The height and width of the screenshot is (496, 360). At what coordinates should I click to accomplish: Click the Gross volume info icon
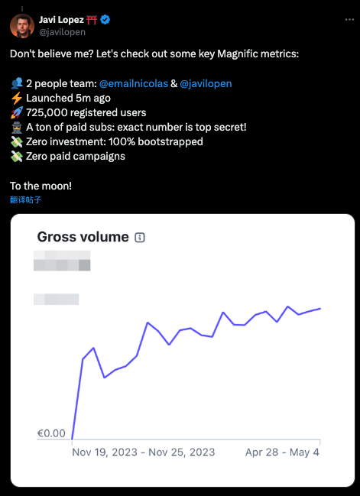coord(140,237)
